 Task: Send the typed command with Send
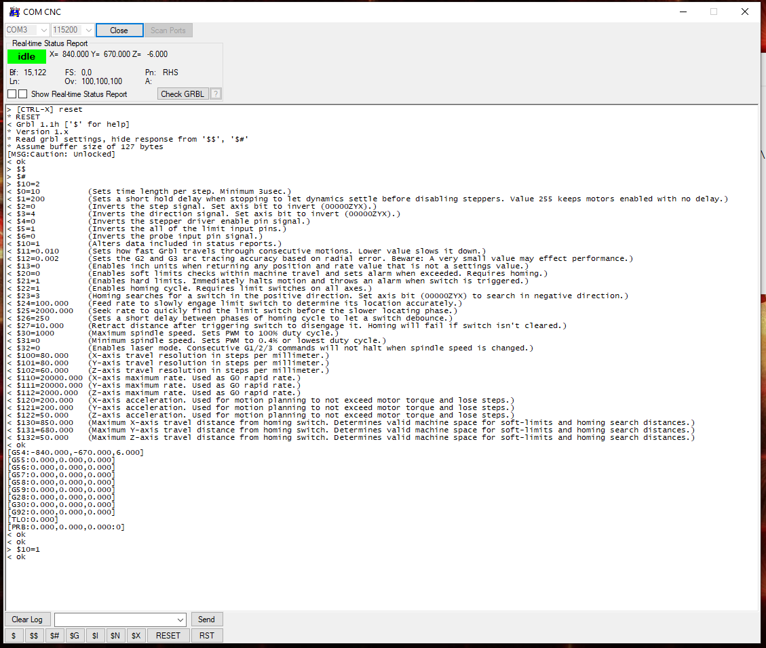206,620
